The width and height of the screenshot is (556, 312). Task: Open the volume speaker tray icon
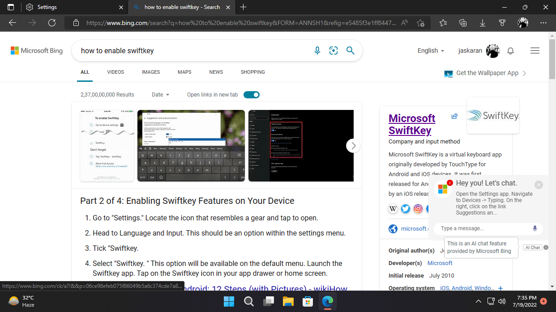[x=501, y=301]
